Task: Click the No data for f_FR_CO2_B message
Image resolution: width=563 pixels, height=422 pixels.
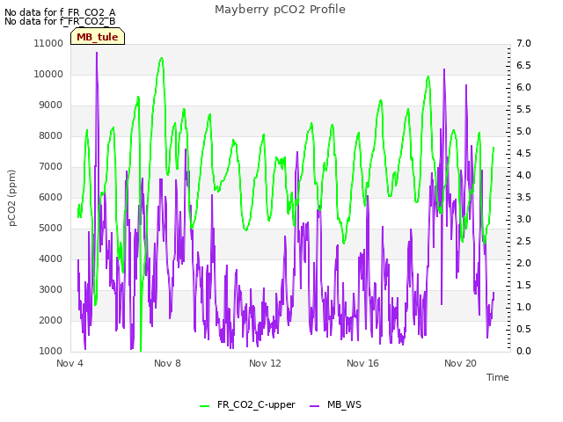Action: [60, 21]
